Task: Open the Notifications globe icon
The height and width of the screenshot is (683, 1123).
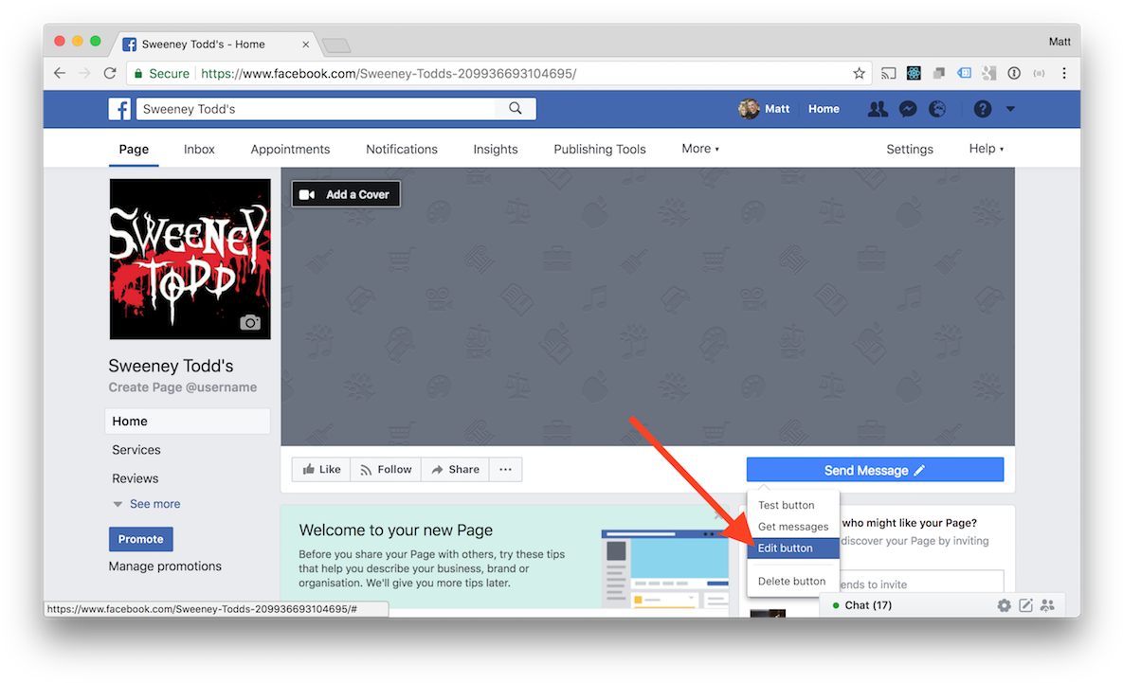Action: click(937, 109)
